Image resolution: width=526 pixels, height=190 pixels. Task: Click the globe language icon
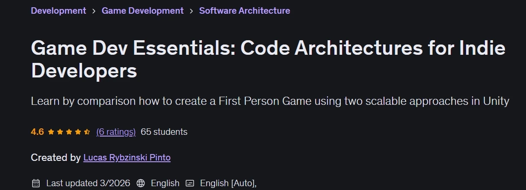click(x=141, y=183)
